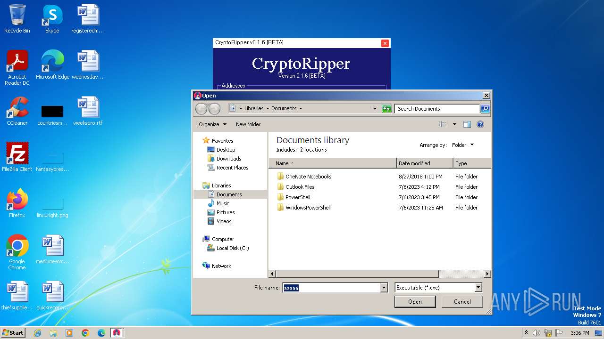The height and width of the screenshot is (339, 604).
Task: Click the Open button
Action: click(415, 302)
